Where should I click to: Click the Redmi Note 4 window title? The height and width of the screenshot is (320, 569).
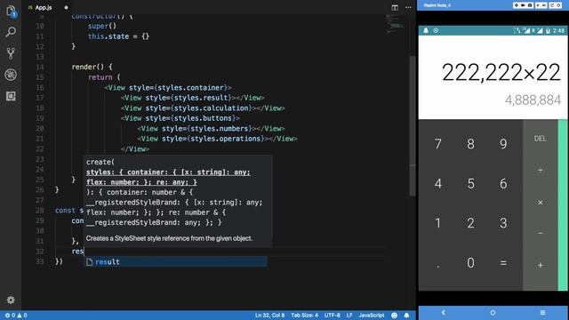(437, 5)
